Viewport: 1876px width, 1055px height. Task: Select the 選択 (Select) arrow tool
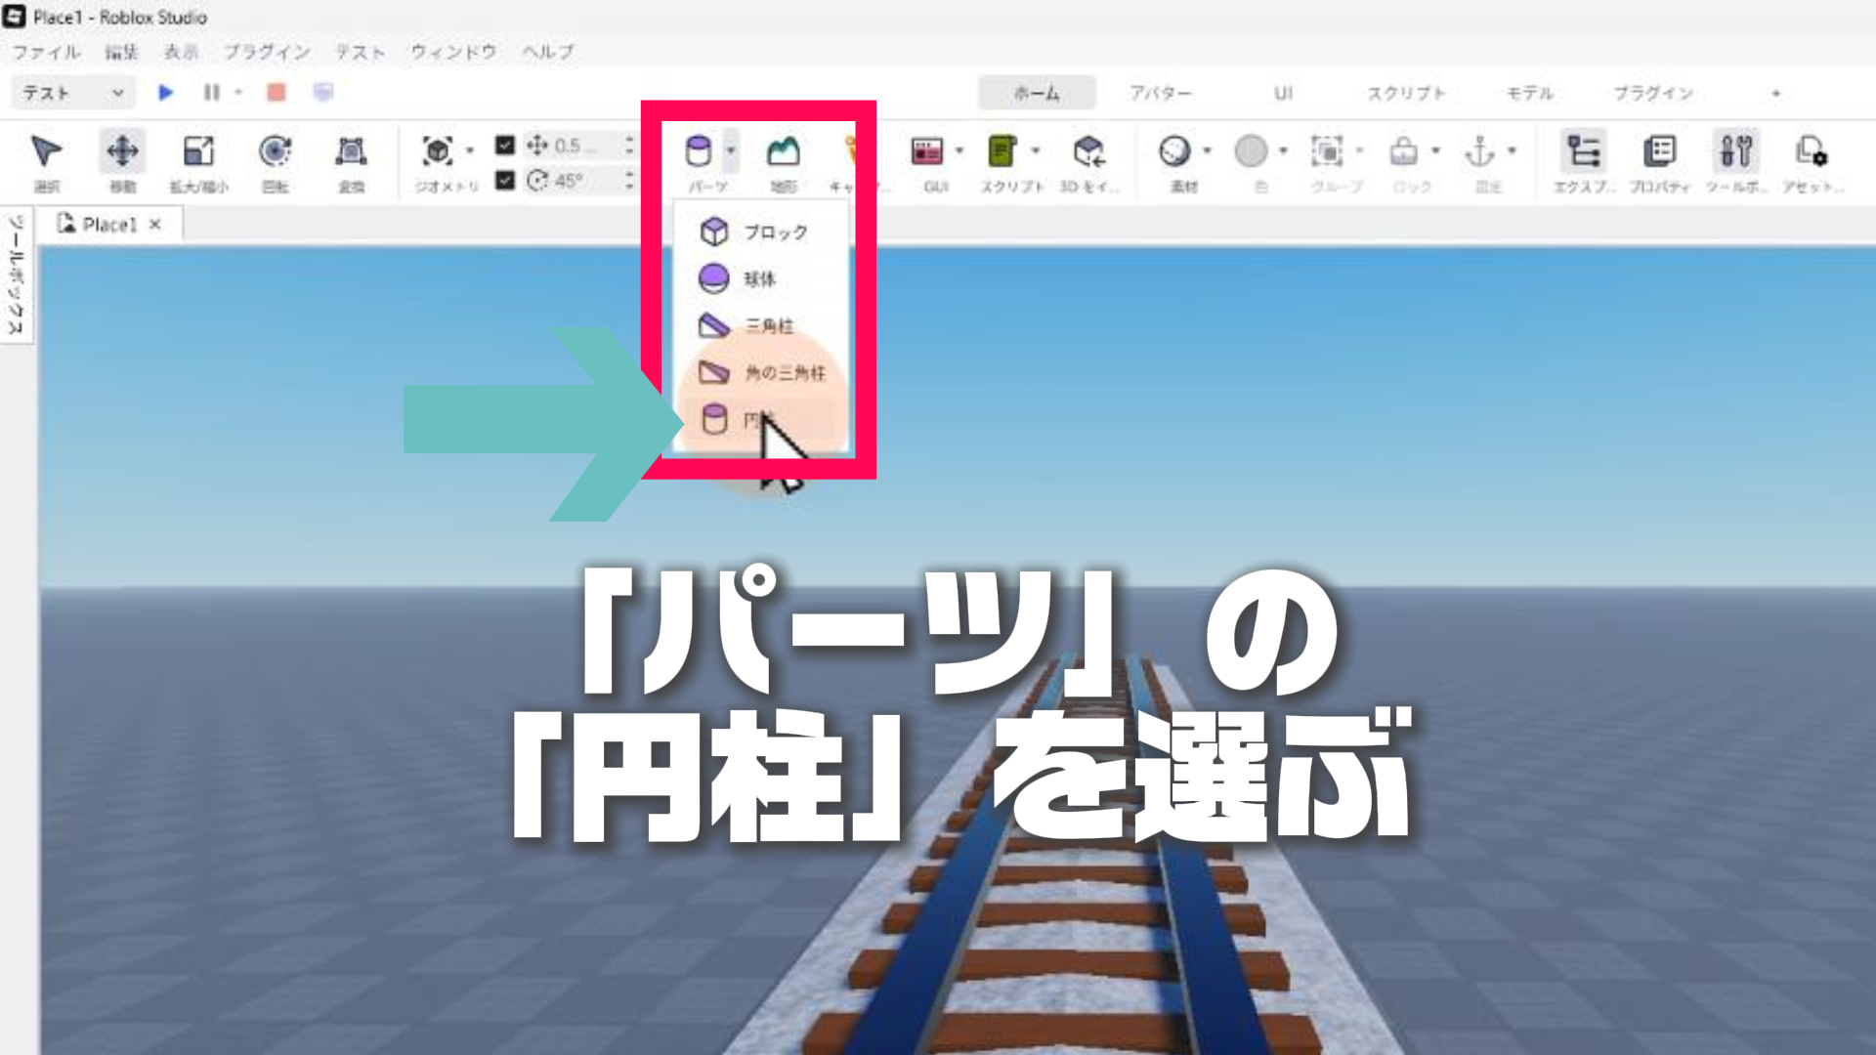click(46, 152)
